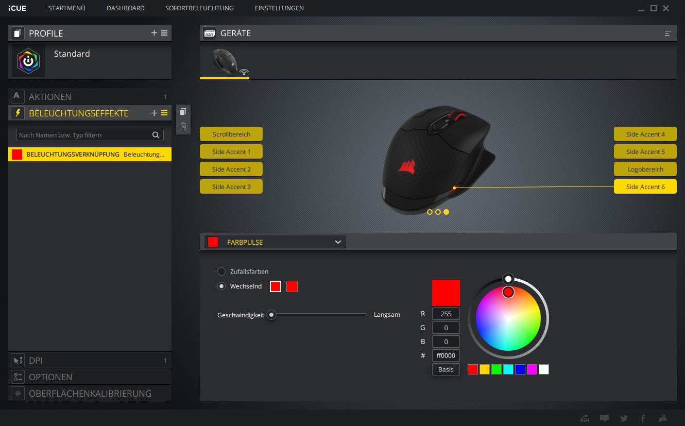This screenshot has width=685, height=426.
Task: Open the Startmenü tab
Action: [x=66, y=8]
